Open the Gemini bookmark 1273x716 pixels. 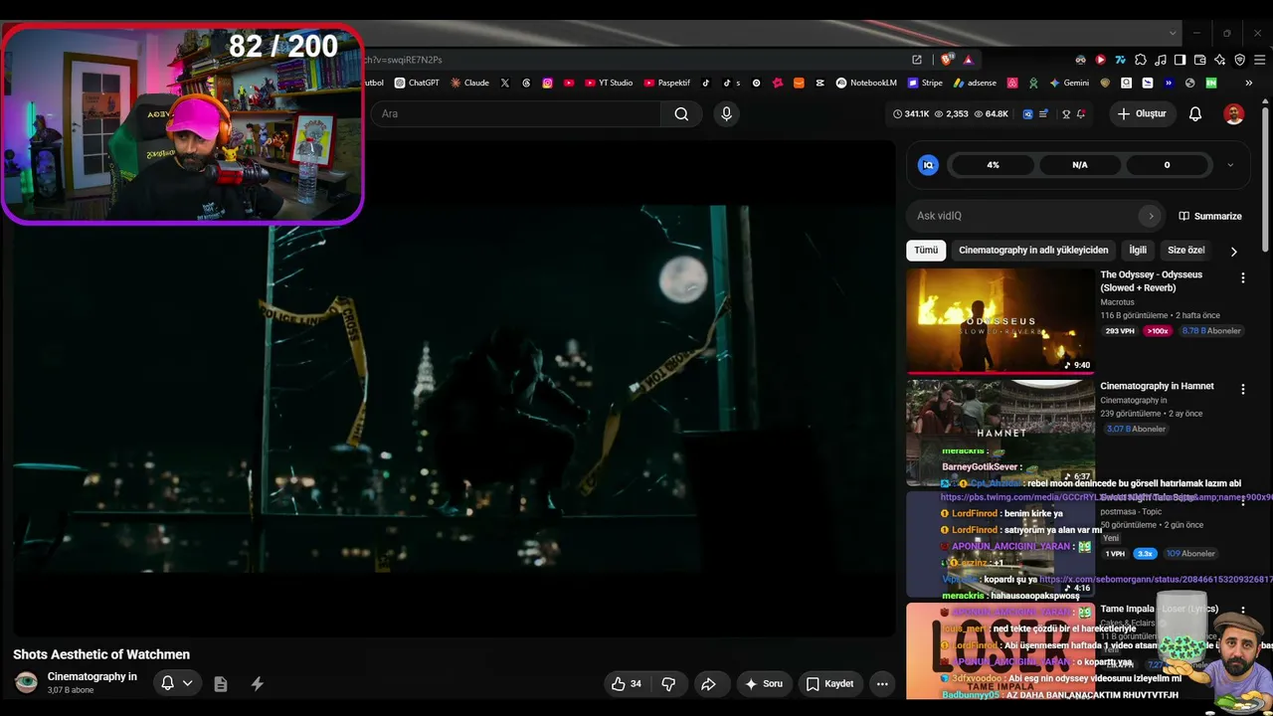pos(1069,84)
